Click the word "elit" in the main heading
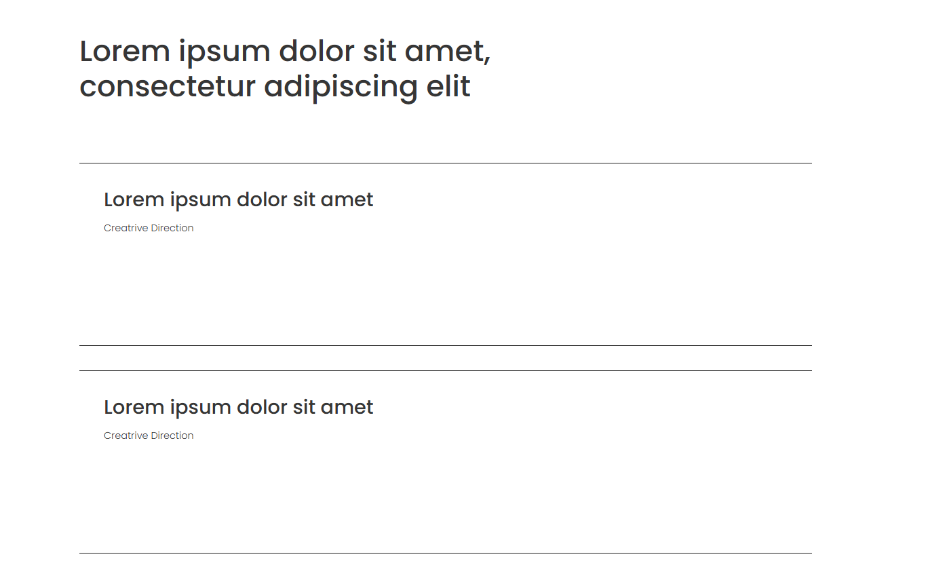 (x=447, y=87)
